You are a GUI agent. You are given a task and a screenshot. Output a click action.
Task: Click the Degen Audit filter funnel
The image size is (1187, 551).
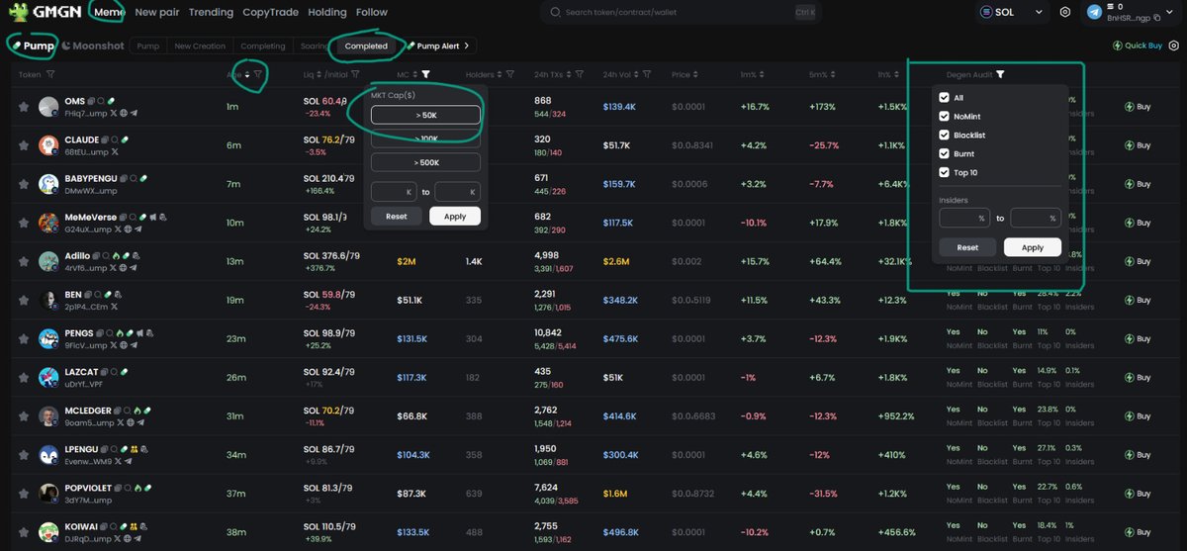click(x=1000, y=74)
